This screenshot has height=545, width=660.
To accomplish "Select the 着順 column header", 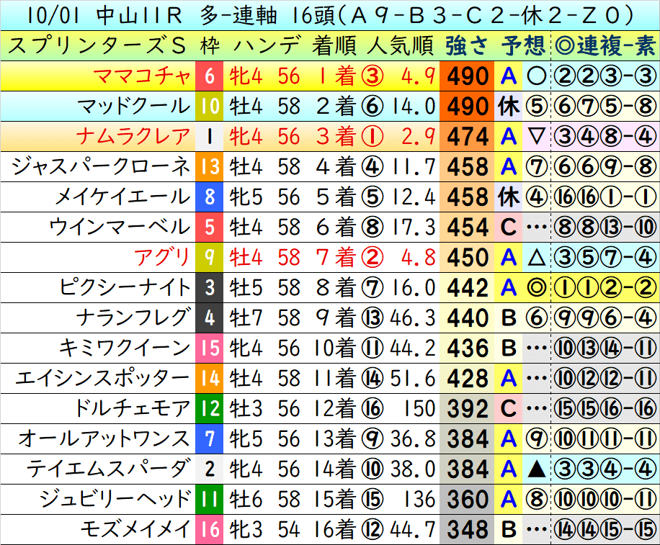I will pos(334,45).
